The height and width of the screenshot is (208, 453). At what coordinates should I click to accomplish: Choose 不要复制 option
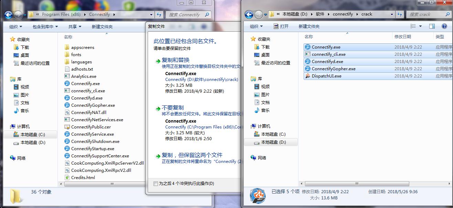(x=173, y=107)
